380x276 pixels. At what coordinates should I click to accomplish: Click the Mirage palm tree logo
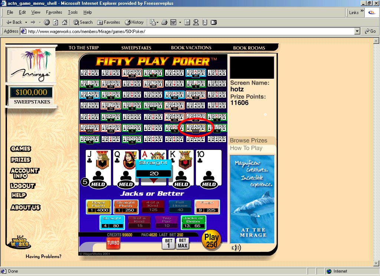coord(32,65)
